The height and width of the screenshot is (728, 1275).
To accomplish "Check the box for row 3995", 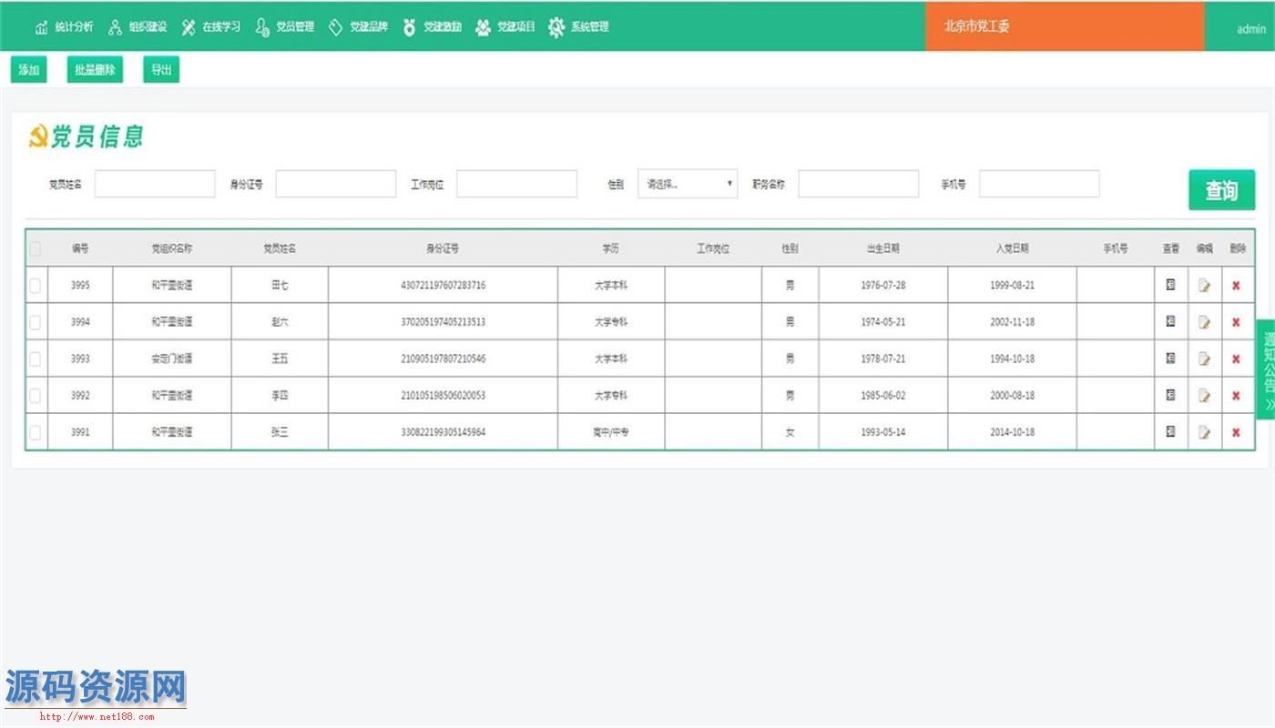I will [35, 286].
